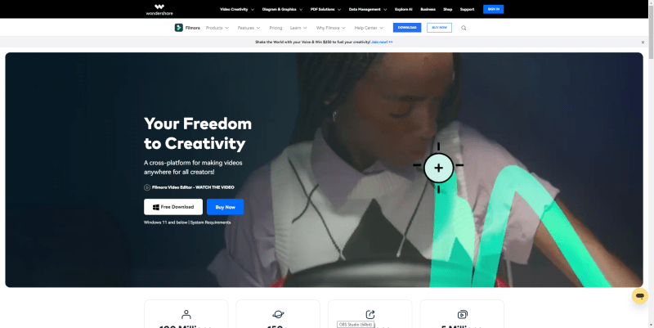Open the Help Center dropdown

coord(370,28)
